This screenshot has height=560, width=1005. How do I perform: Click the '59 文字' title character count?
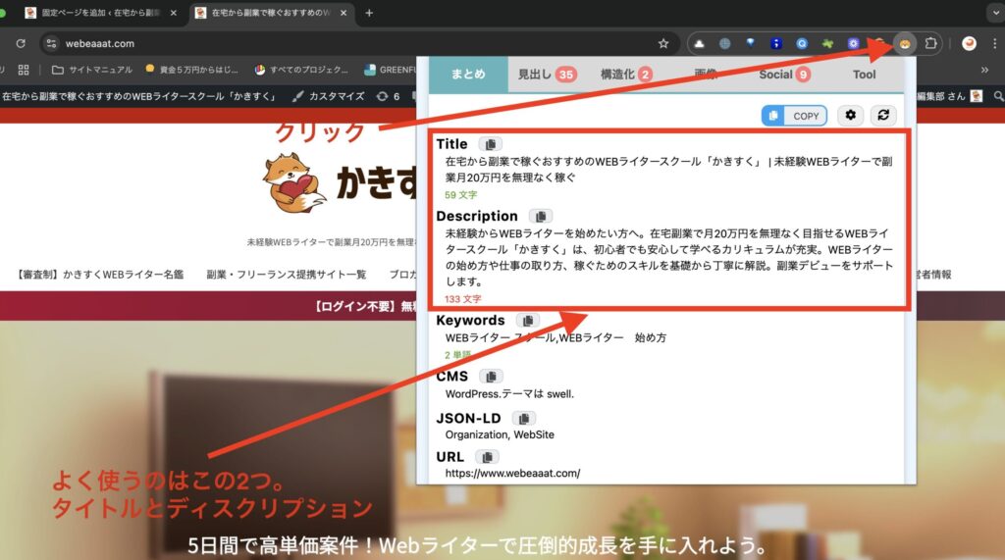[x=461, y=195]
